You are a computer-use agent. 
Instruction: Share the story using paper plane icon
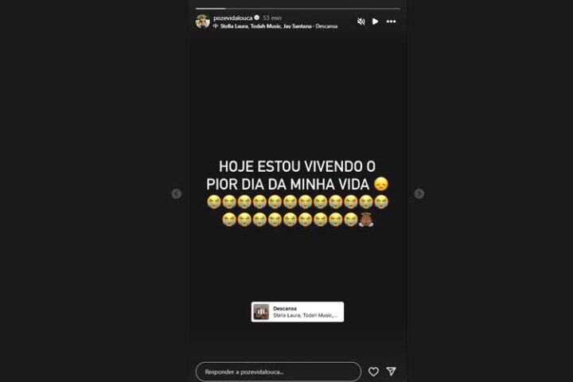[x=391, y=372]
